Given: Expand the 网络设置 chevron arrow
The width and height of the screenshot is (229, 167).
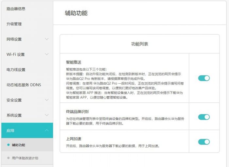Looking at the screenshot, I should tap(47, 39).
